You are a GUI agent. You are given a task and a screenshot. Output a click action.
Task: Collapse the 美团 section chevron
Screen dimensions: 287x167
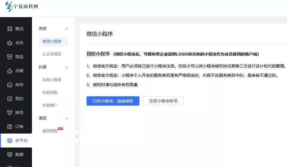(67, 119)
